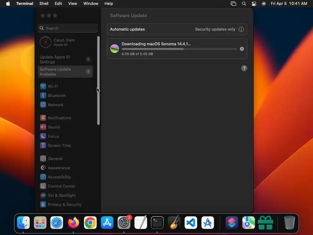Click Siri icon in menu bar
This screenshot has height=235, width=313.
pos(264,4)
